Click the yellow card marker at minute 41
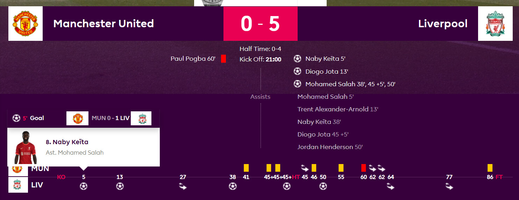Screen dimensions: 519x200 coord(246,168)
